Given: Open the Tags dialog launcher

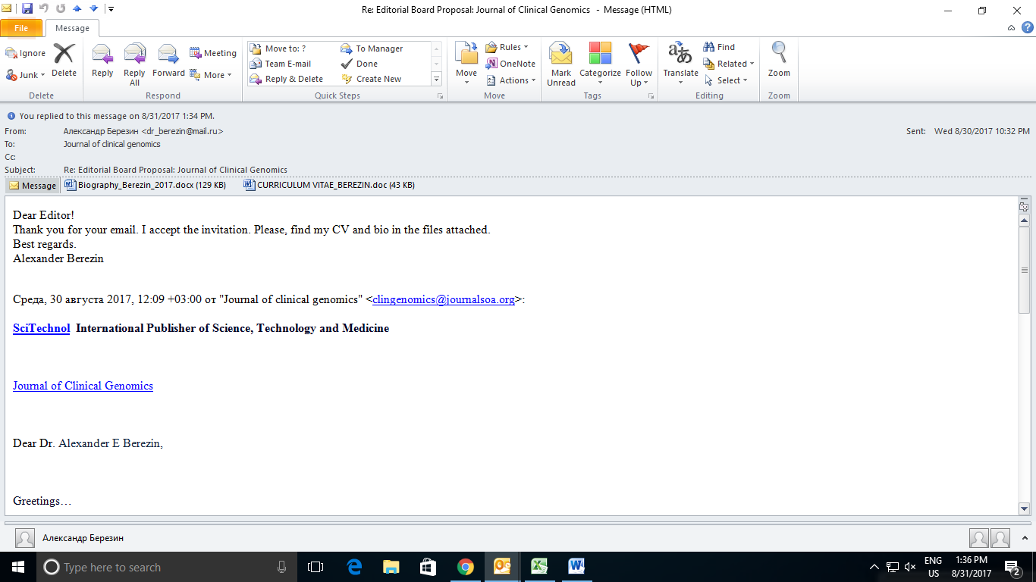Looking at the screenshot, I should click(651, 96).
